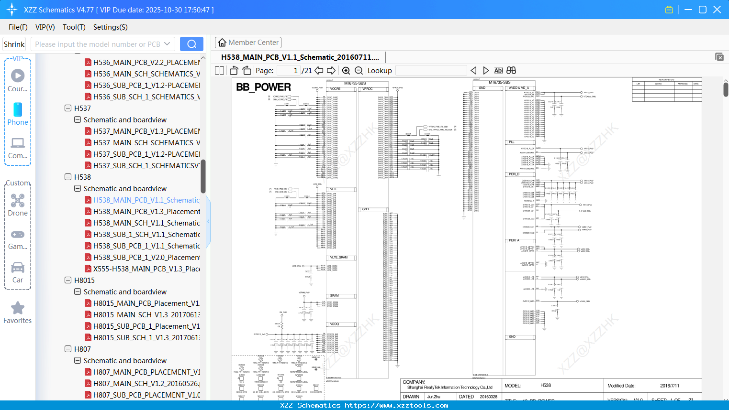Open the Settings(S) menu
This screenshot has width=729, height=410.
[110, 27]
